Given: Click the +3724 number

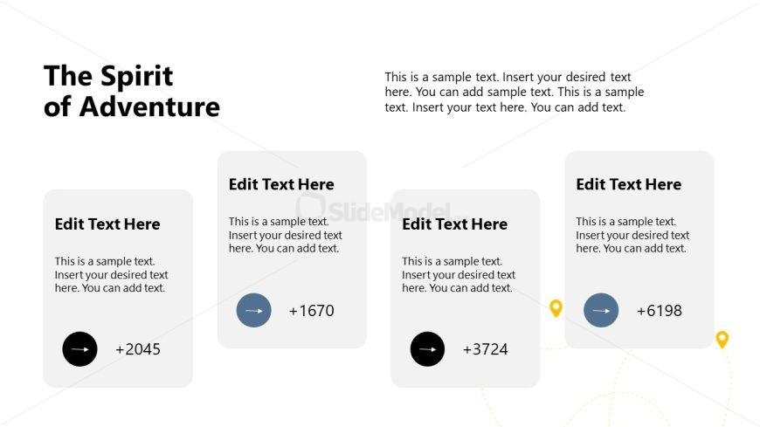Looking at the screenshot, I should [x=485, y=349].
